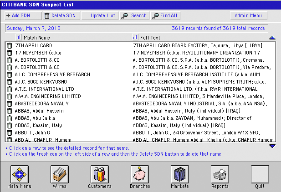The image size is (281, 192).
Task: Open the Markets building icon
Action: point(180,174)
